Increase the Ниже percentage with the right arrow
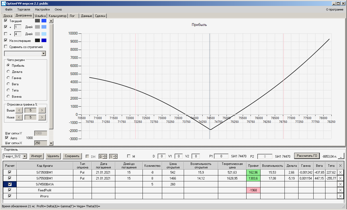This screenshot has width=347, height=210. 42,117
